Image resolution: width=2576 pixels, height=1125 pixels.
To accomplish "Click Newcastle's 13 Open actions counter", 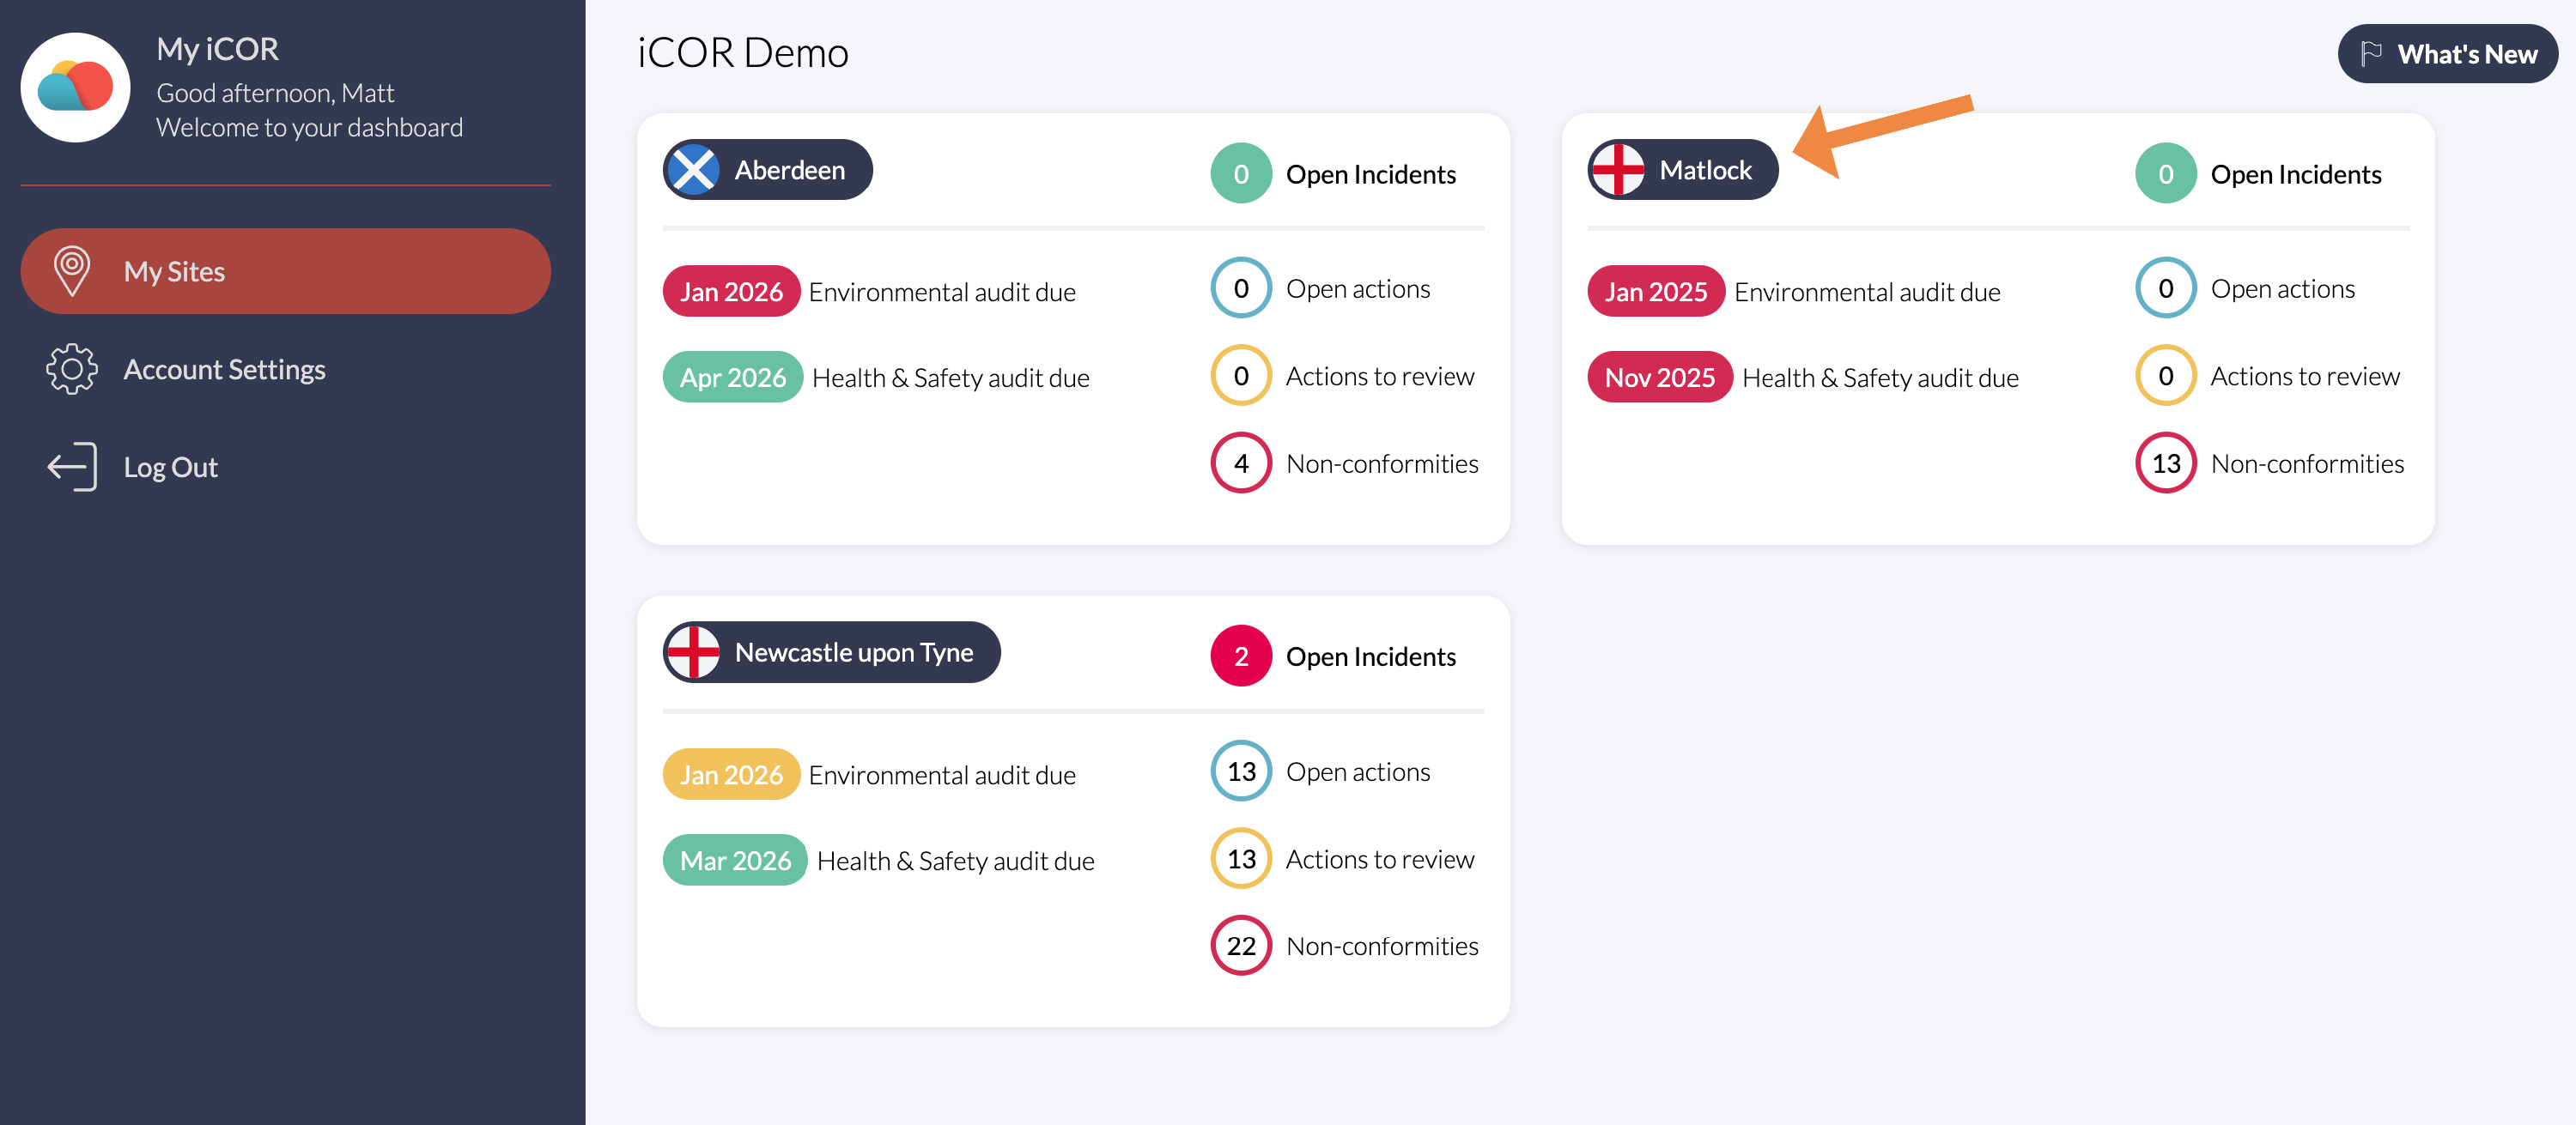I will (1240, 771).
